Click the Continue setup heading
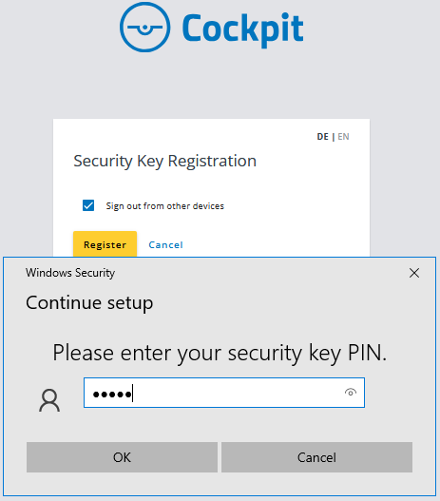 pyautogui.click(x=89, y=303)
